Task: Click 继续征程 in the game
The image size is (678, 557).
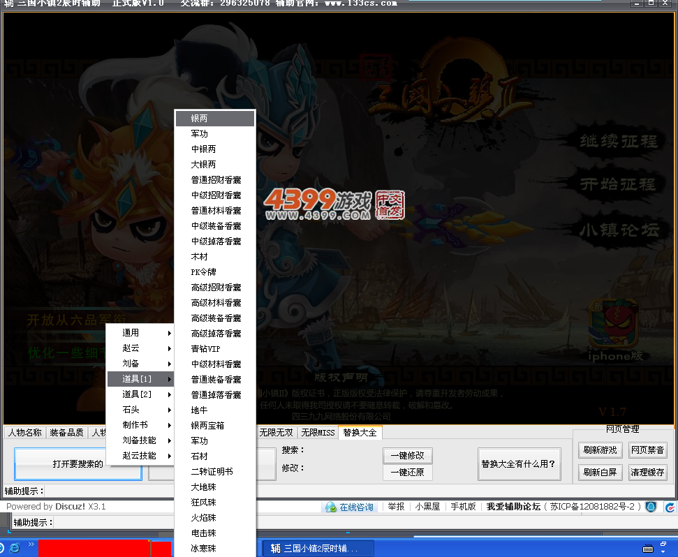Action: point(619,141)
